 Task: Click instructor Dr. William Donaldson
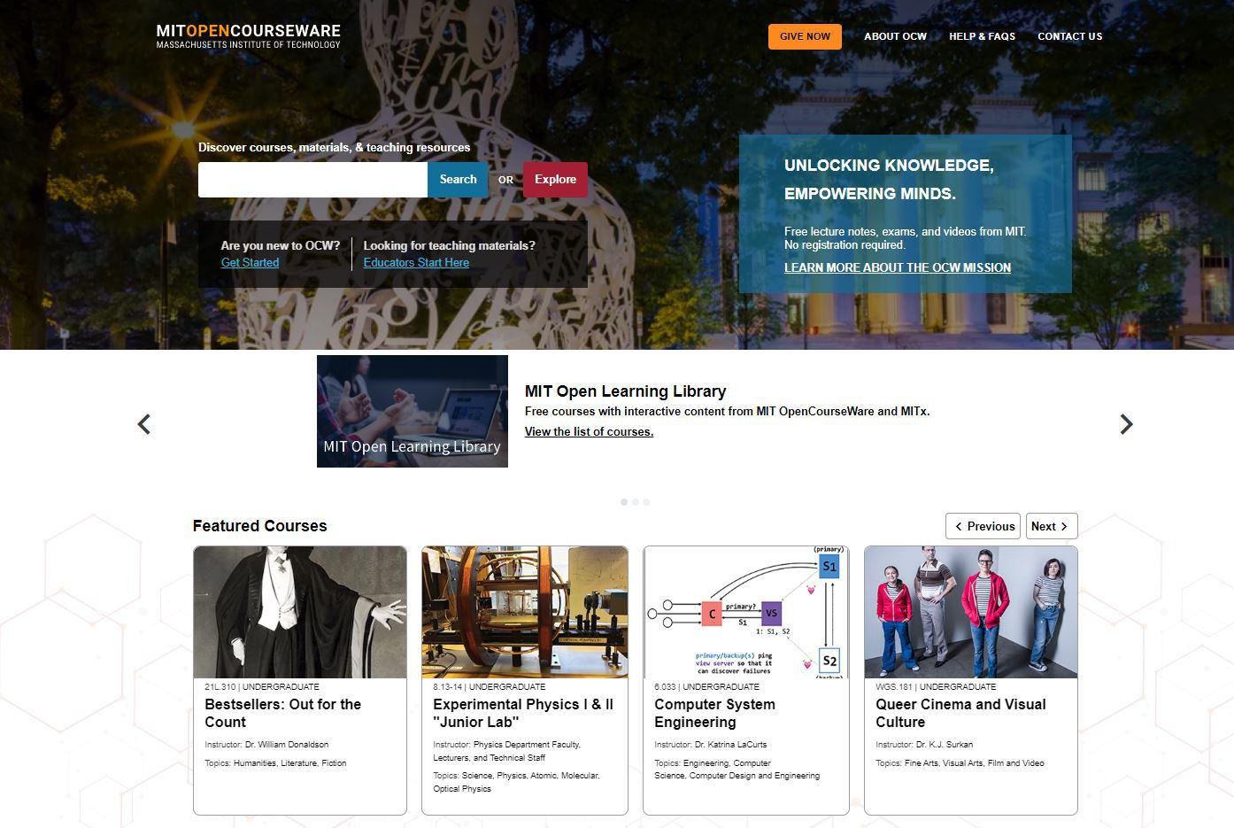(286, 745)
